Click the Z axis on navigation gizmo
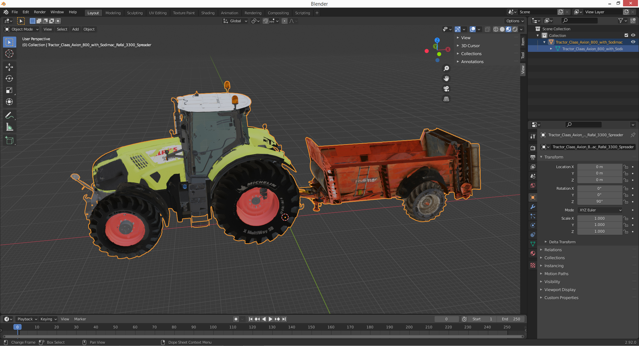This screenshot has width=639, height=346. pos(437,40)
